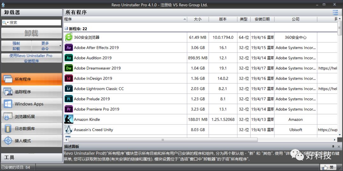Viewport: 343px width, 171px height.
Task: Click the Assassin's Creed Unity icon
Action: (69, 129)
